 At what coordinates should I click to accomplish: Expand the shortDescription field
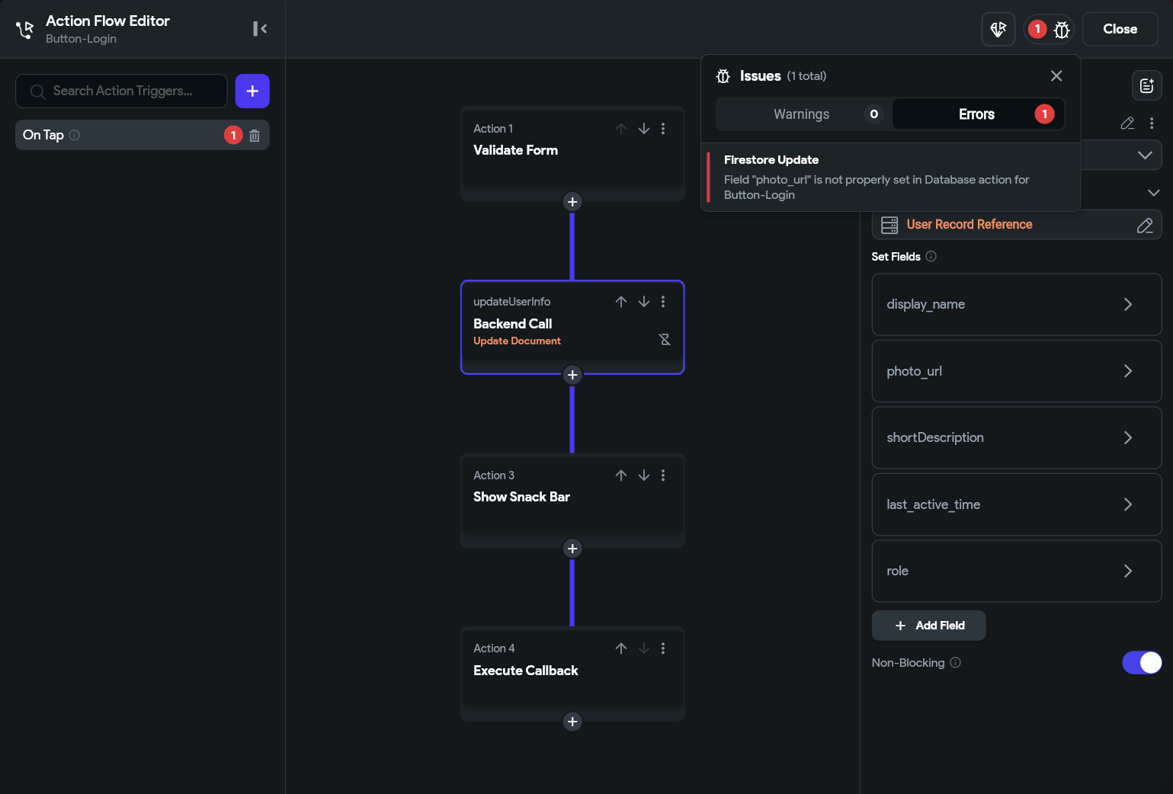[x=1017, y=438]
